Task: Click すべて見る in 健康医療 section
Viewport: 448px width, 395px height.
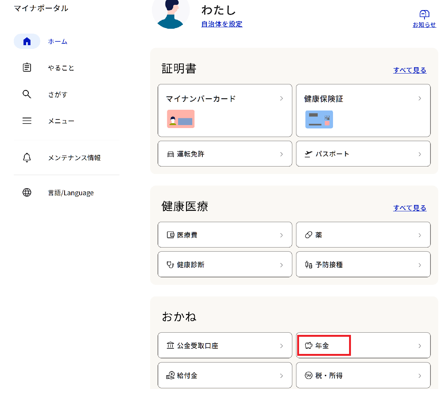Action: coord(410,208)
